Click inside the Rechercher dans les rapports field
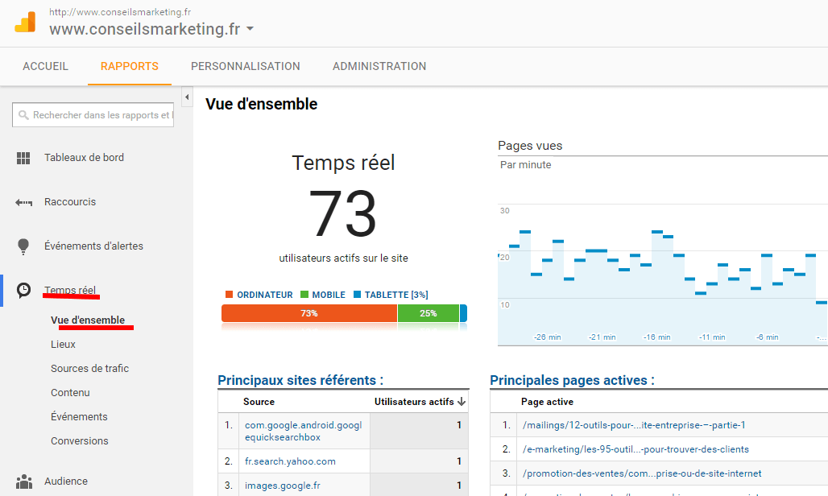Viewport: 828px width, 496px height. [93, 114]
